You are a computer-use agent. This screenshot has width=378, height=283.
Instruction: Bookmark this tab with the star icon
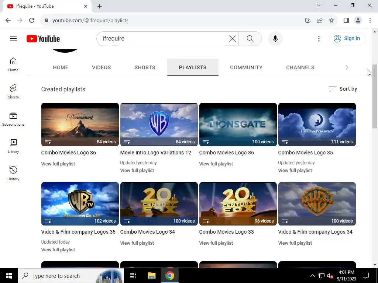tap(331, 21)
